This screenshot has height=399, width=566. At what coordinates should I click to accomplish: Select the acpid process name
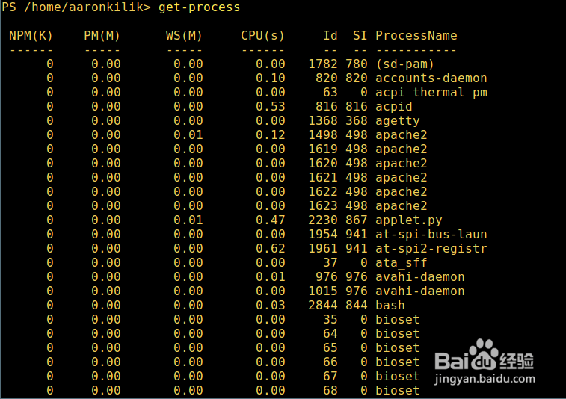[x=393, y=107]
